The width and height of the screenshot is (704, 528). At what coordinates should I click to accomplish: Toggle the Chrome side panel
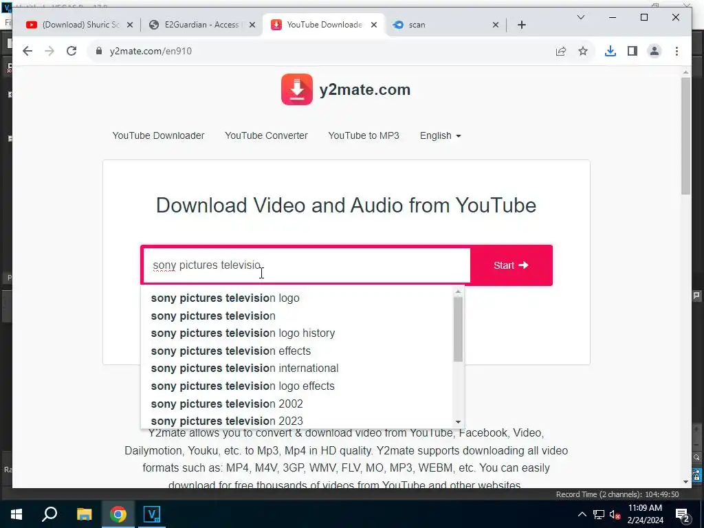632,51
